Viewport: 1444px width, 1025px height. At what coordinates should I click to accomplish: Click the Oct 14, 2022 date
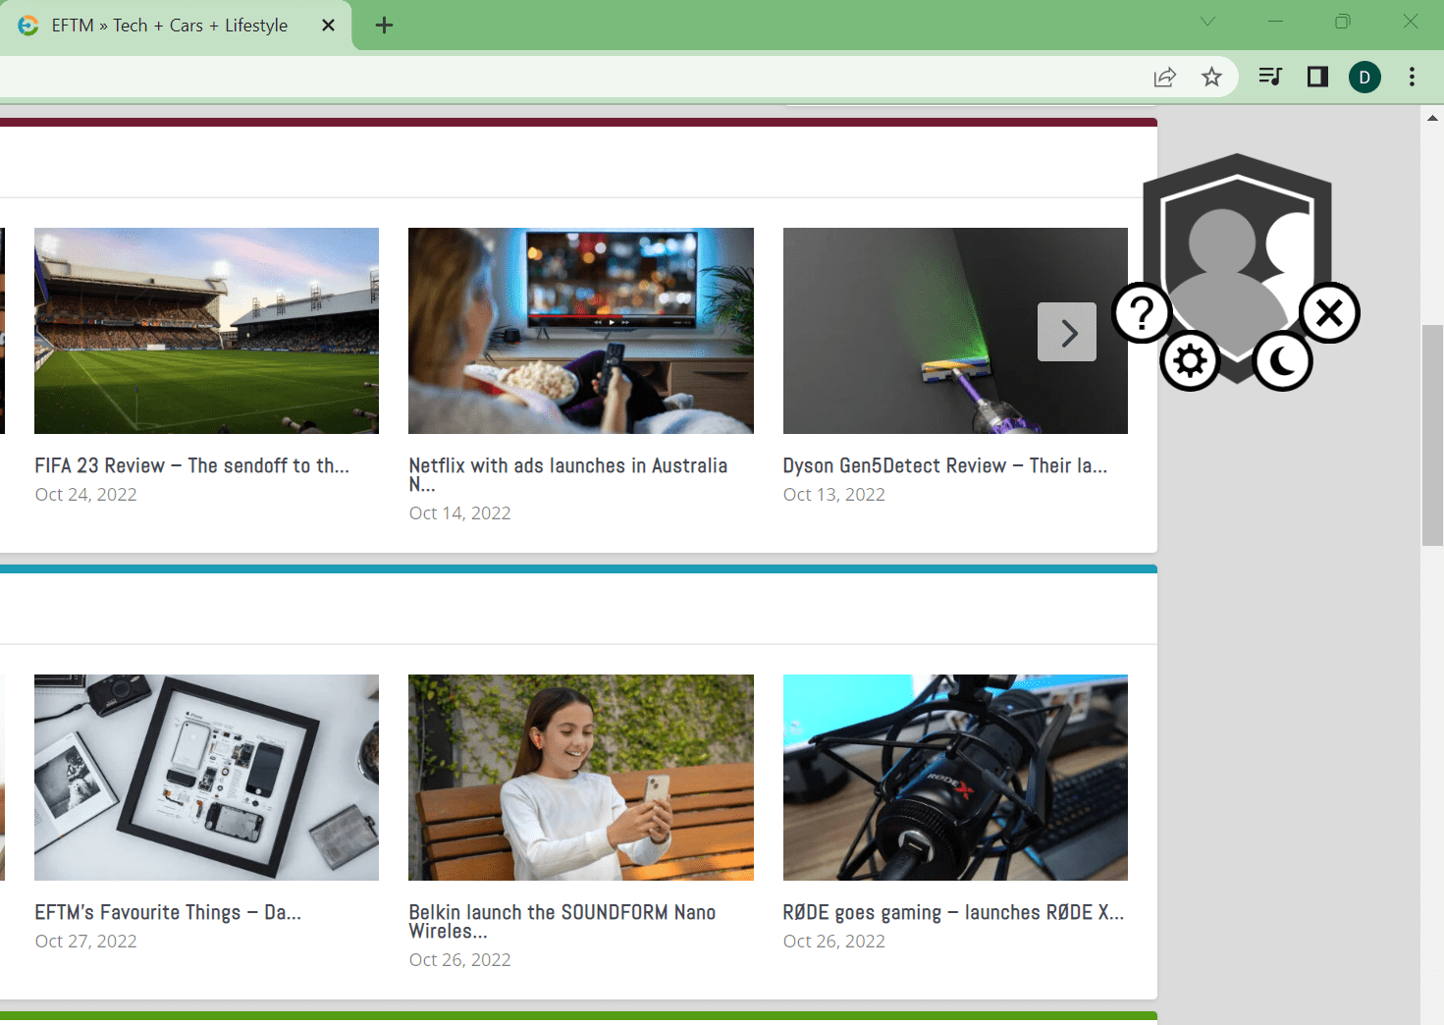460,513
